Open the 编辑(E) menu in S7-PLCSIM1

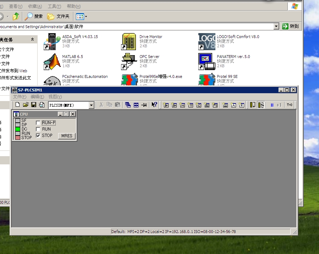[37, 97]
